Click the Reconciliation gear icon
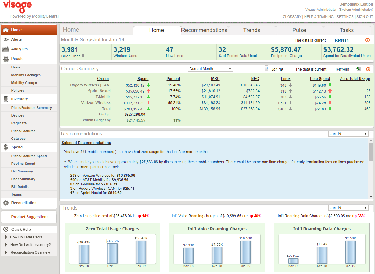This screenshot has height=274, width=375. (x=6, y=203)
